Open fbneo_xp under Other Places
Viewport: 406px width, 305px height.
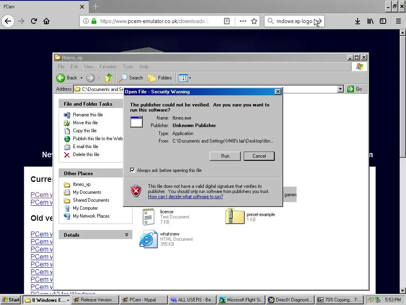pos(82,184)
